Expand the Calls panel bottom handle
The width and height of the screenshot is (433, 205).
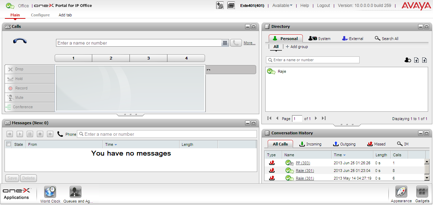[x=131, y=115]
